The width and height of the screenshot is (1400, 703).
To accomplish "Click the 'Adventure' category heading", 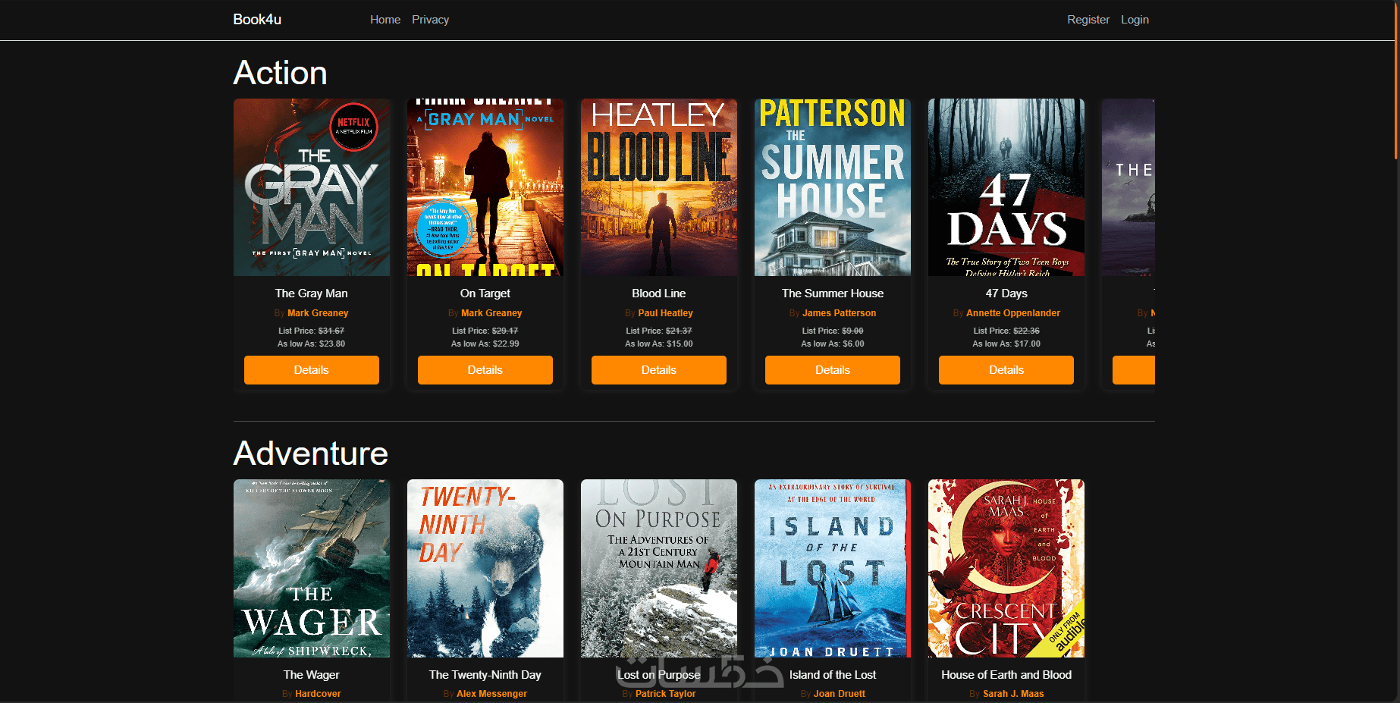I will (311, 453).
